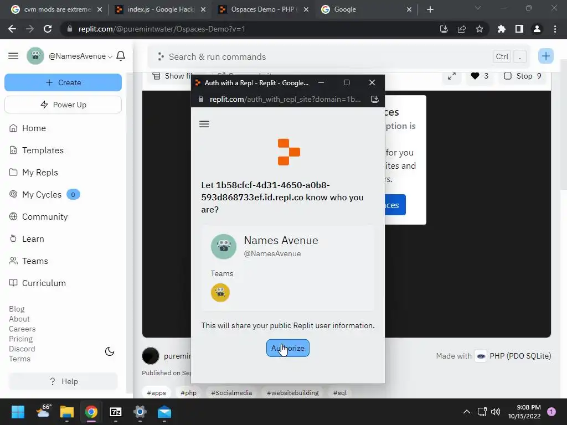Open the Replit sidebar hamburger menu
The image size is (567, 425).
[x=13, y=56]
